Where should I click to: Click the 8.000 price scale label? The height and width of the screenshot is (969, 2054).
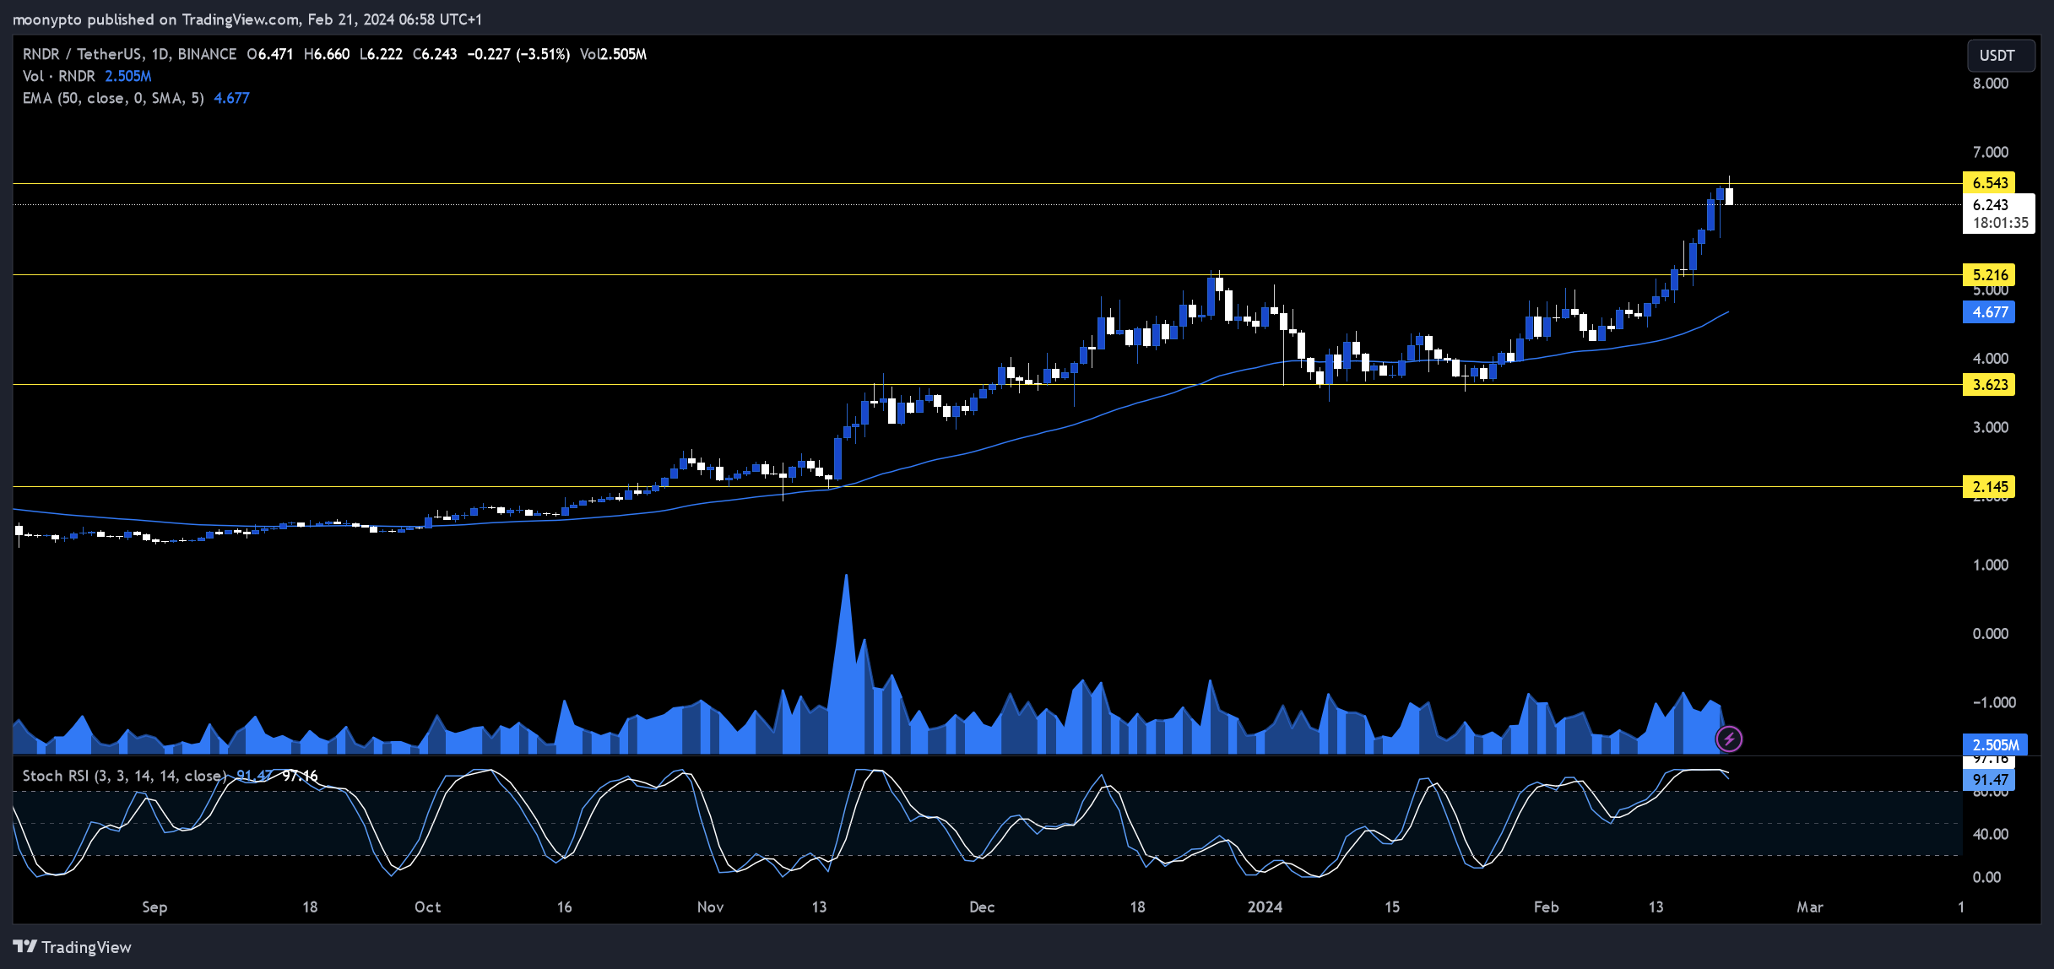coord(1991,84)
